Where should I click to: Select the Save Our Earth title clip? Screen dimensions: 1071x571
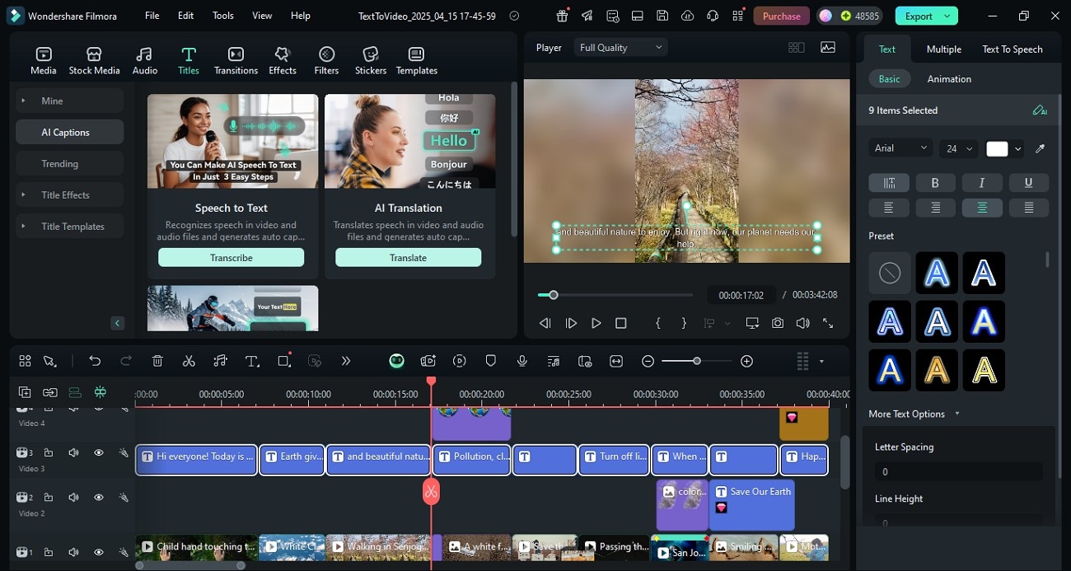(x=751, y=504)
